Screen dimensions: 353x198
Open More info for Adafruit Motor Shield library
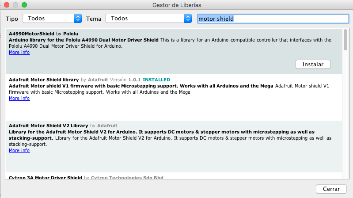point(19,98)
